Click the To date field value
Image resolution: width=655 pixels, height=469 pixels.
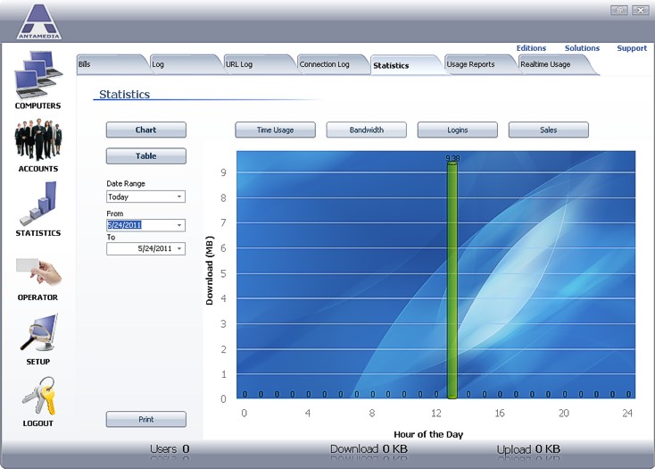154,248
